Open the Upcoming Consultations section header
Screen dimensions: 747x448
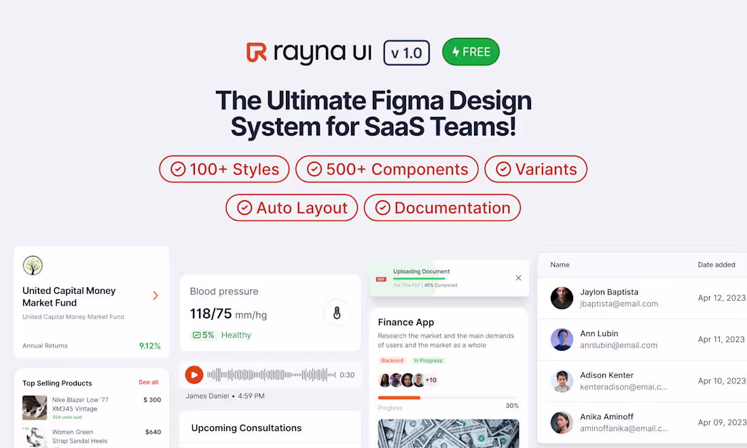pyautogui.click(x=246, y=428)
